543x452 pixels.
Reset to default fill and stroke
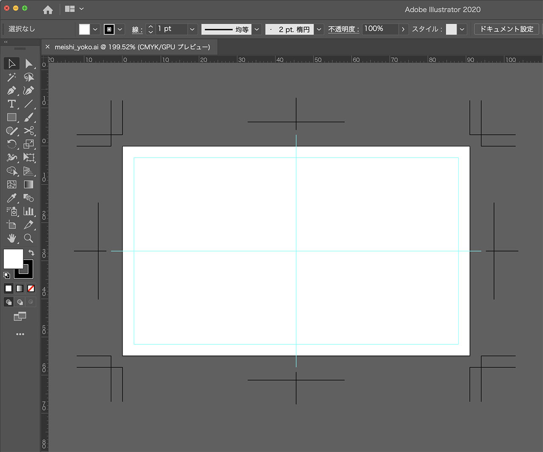tap(6, 275)
